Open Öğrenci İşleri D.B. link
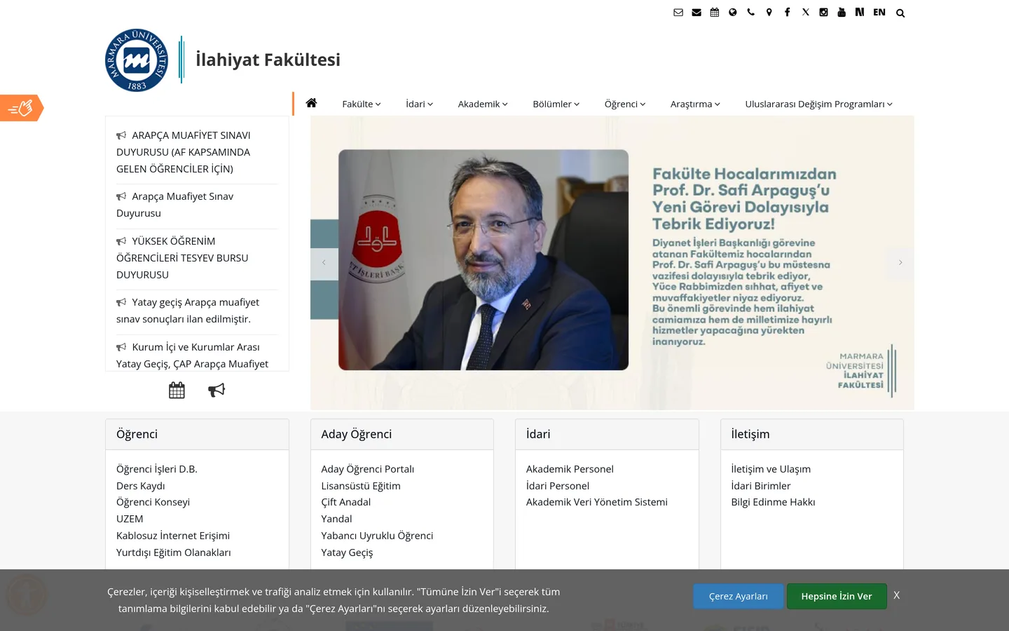1009x631 pixels. click(157, 469)
